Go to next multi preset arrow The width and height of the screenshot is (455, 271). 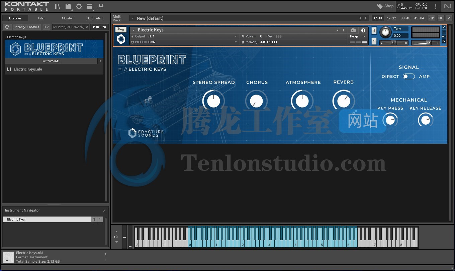(x=366, y=18)
